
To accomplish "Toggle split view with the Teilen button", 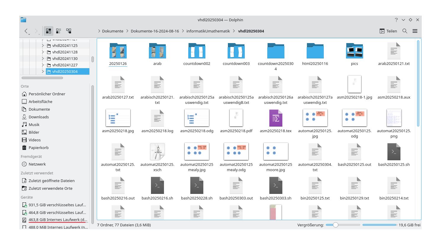I will 388,31.
